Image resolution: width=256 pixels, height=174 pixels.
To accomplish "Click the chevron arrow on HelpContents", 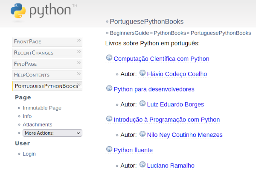I will point(79,74).
